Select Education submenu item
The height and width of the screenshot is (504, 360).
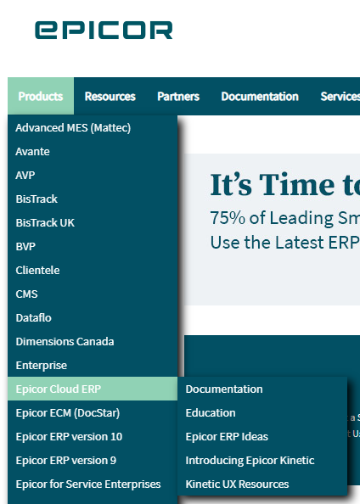262,412
